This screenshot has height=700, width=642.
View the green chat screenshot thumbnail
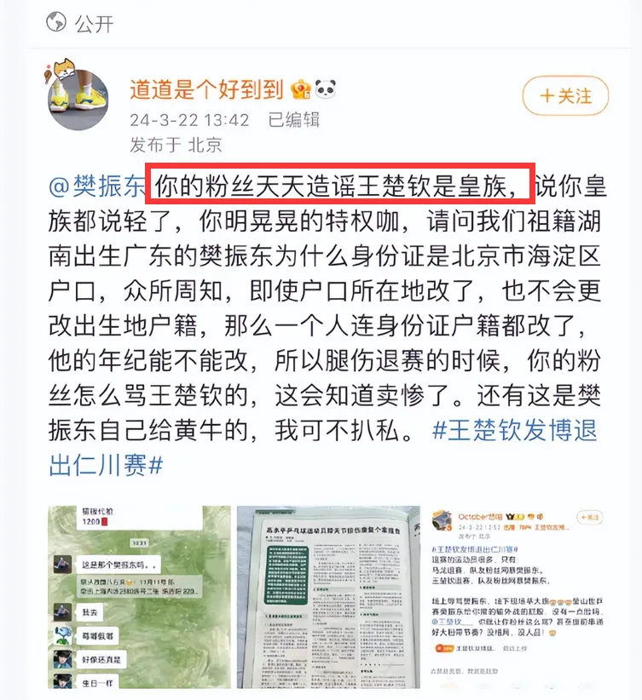[139, 597]
